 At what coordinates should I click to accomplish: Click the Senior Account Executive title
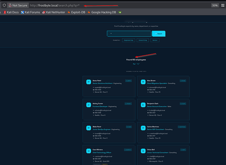pos(157,106)
